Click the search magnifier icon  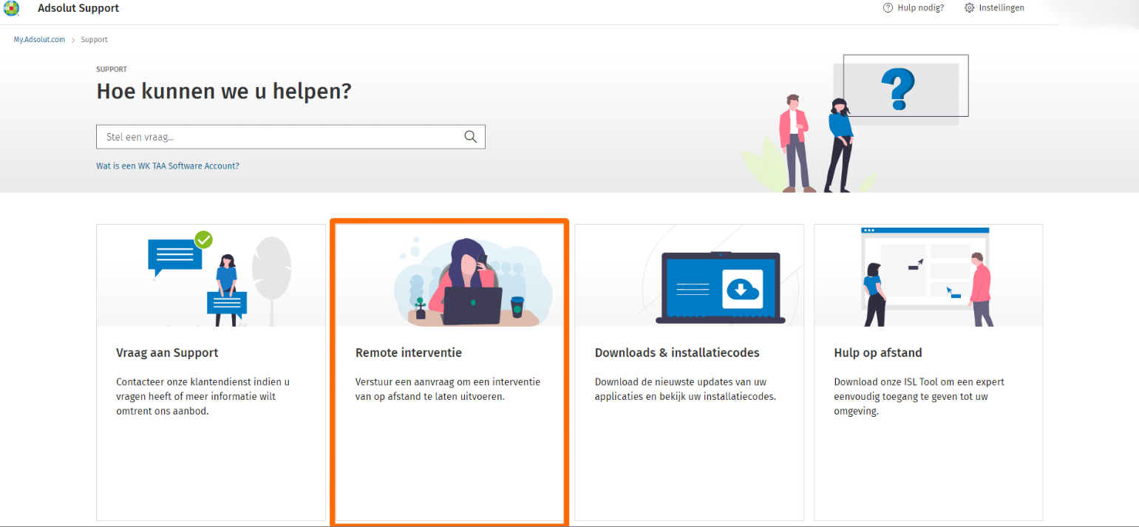click(470, 137)
